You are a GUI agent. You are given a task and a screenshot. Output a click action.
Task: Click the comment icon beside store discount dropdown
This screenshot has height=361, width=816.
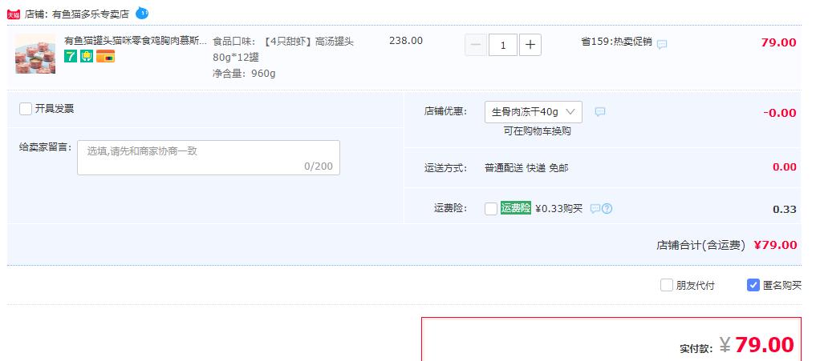click(x=600, y=112)
